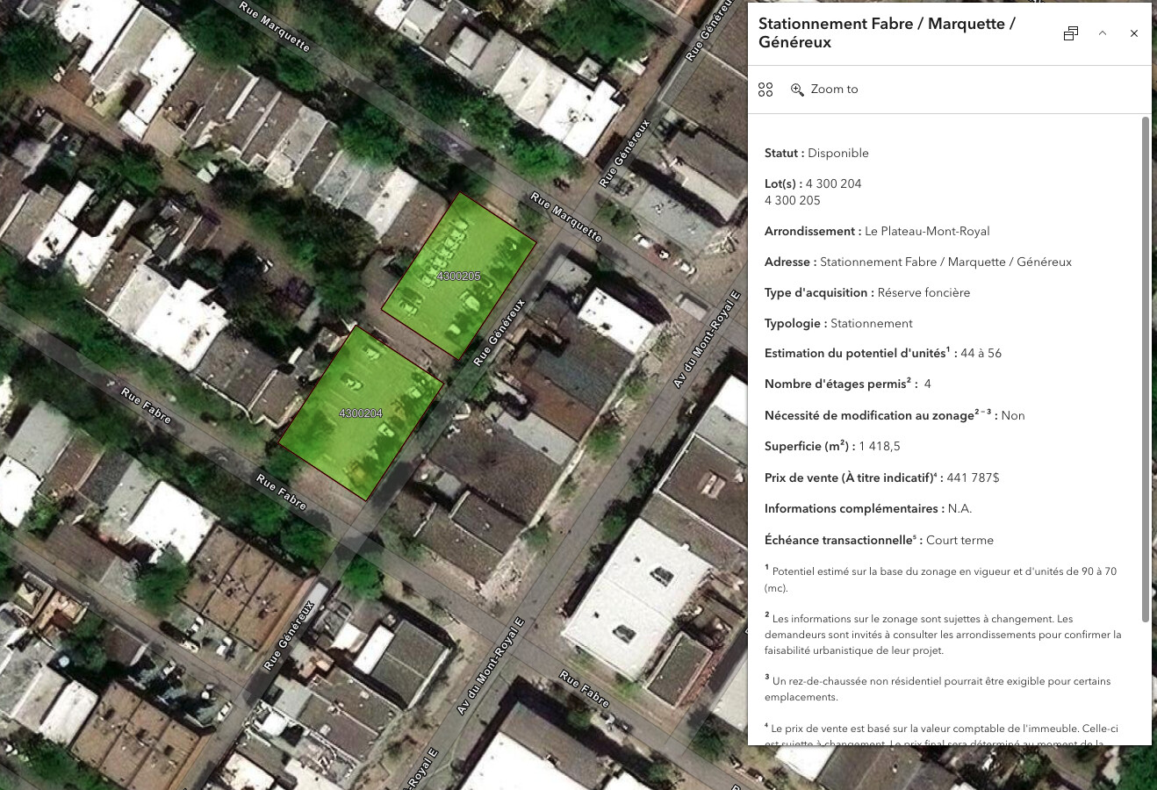Click the Superficie 1 418,5 value

(x=880, y=447)
